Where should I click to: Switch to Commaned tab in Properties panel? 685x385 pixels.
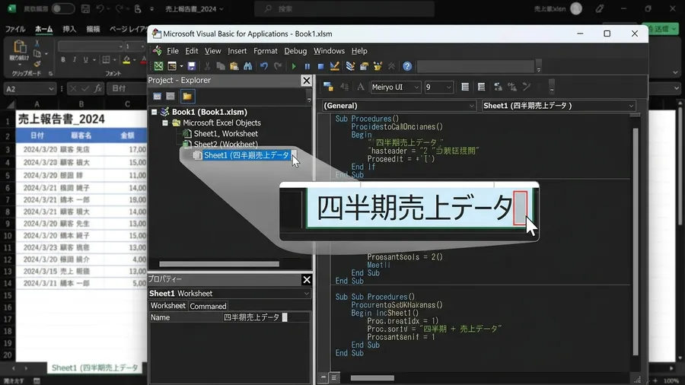(x=208, y=307)
